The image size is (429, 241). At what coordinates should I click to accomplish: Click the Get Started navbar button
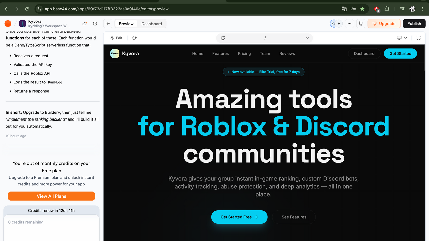[401, 54]
